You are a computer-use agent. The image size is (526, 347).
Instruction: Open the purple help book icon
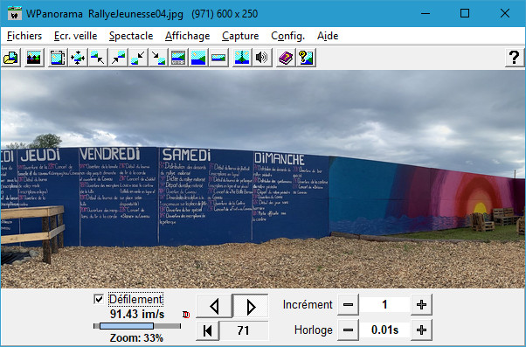click(x=286, y=58)
